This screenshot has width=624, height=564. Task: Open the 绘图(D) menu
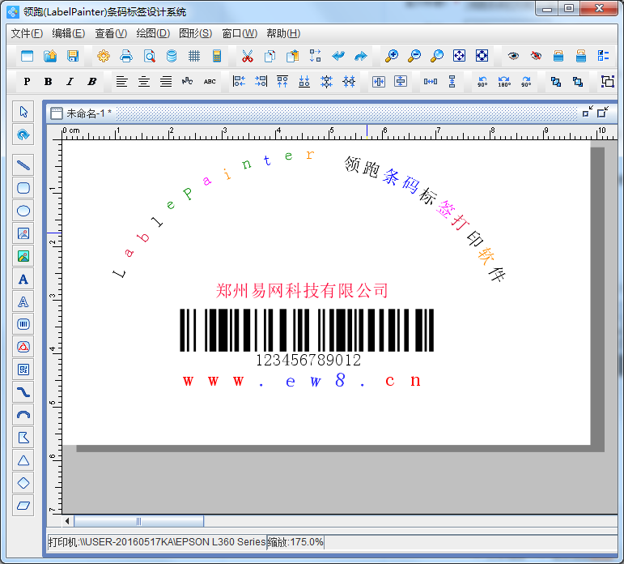click(153, 33)
